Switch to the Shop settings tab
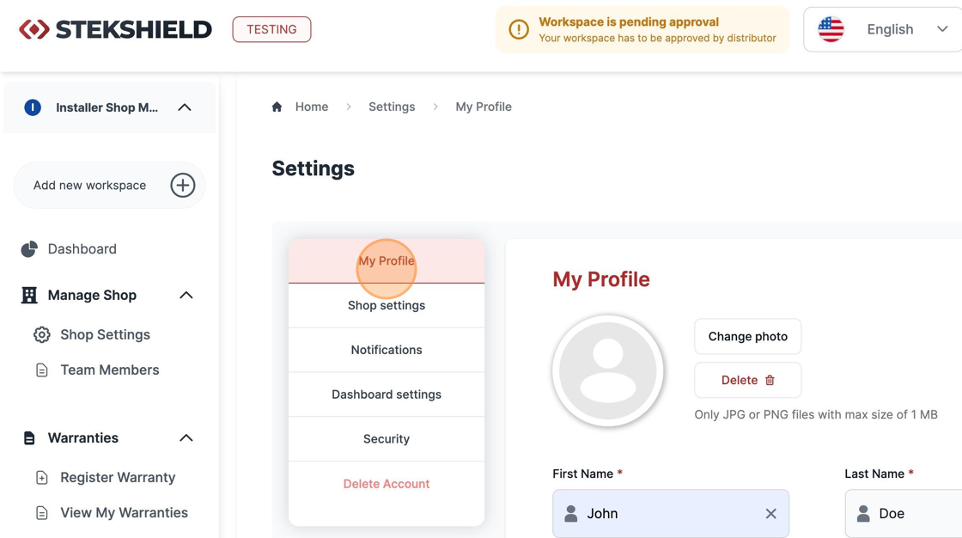Viewport: 962px width, 538px height. point(387,305)
